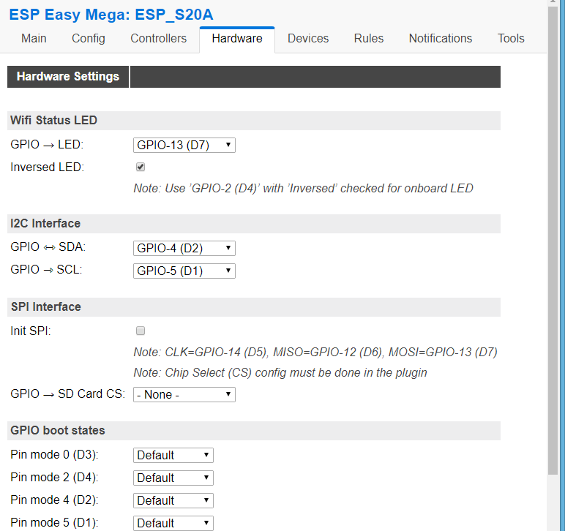Click the 'Inversed LED:' label
565x531 pixels.
click(x=47, y=167)
